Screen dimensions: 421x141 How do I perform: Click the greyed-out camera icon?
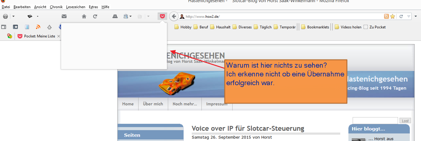(139, 16)
